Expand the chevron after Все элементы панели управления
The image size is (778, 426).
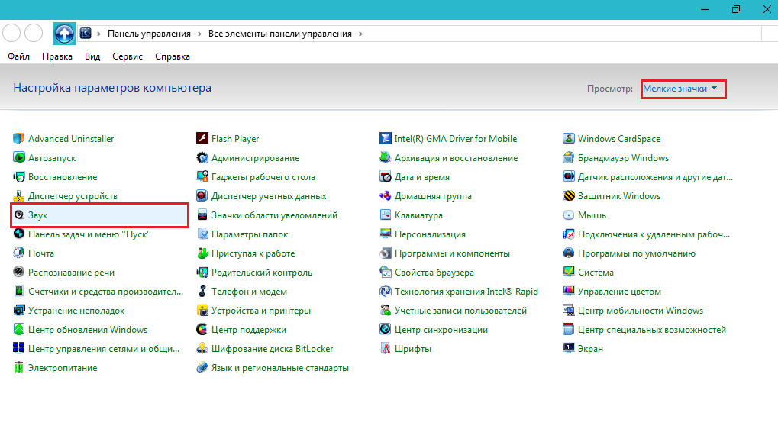click(360, 34)
